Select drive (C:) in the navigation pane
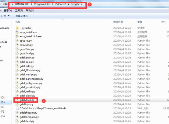 (2, 97)
